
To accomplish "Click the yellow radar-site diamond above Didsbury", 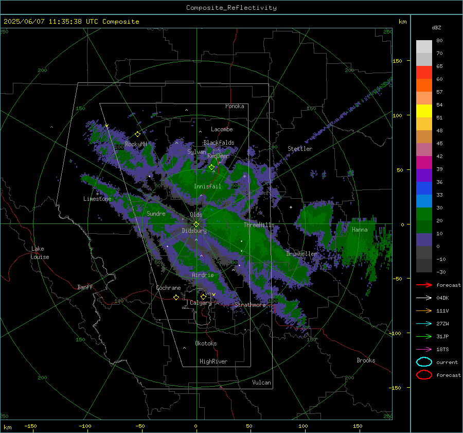I will (197, 224).
